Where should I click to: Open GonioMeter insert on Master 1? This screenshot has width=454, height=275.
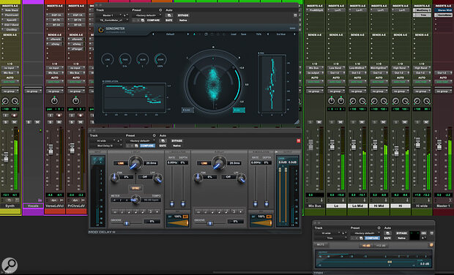click(x=443, y=15)
